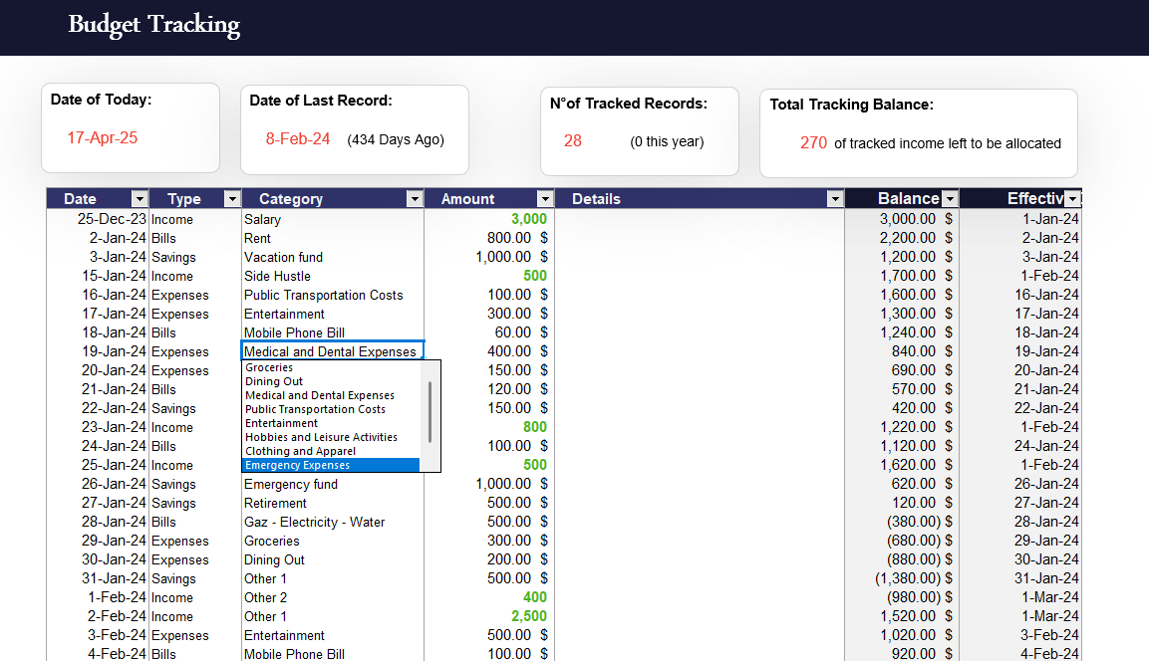Viewport: 1149px width, 661px height.
Task: Open the Balance column filter dropdown
Action: click(x=950, y=199)
